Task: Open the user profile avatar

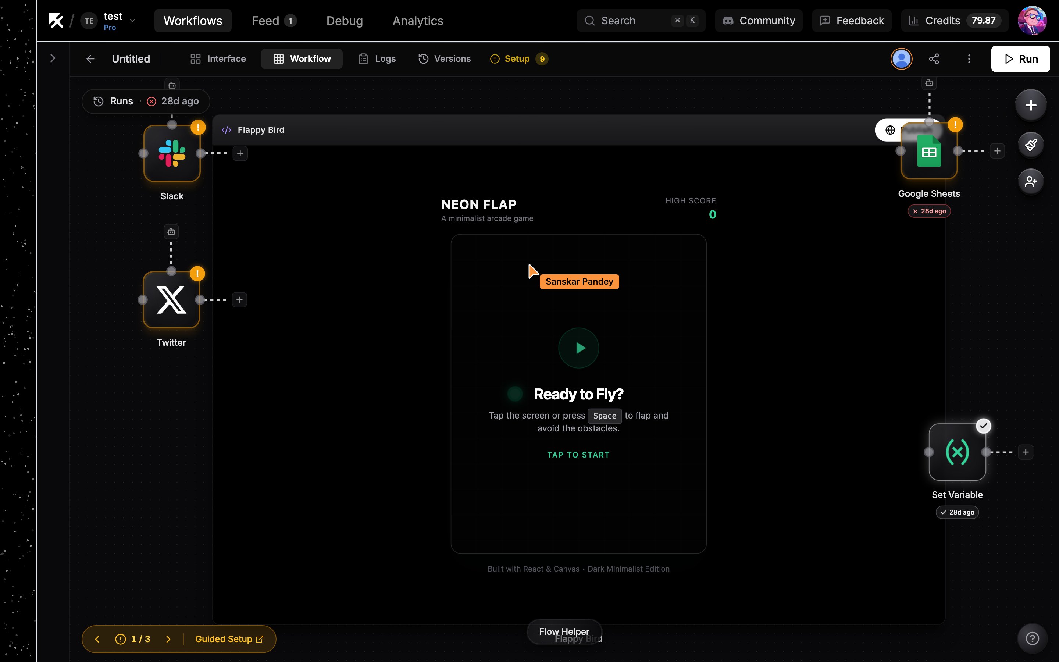Action: (1032, 21)
